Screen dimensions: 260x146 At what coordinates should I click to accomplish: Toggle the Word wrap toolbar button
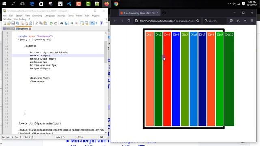92,24
